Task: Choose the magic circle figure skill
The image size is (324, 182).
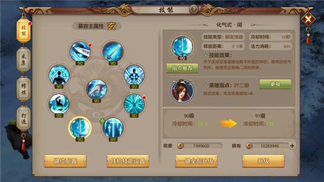Action: 59,75
